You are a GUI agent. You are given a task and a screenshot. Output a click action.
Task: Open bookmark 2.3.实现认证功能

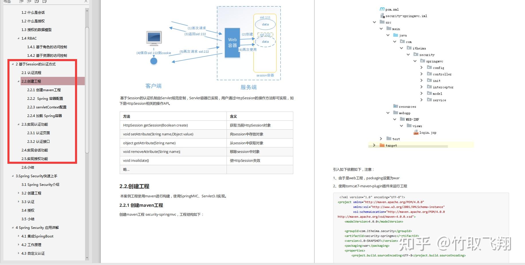tap(35, 124)
